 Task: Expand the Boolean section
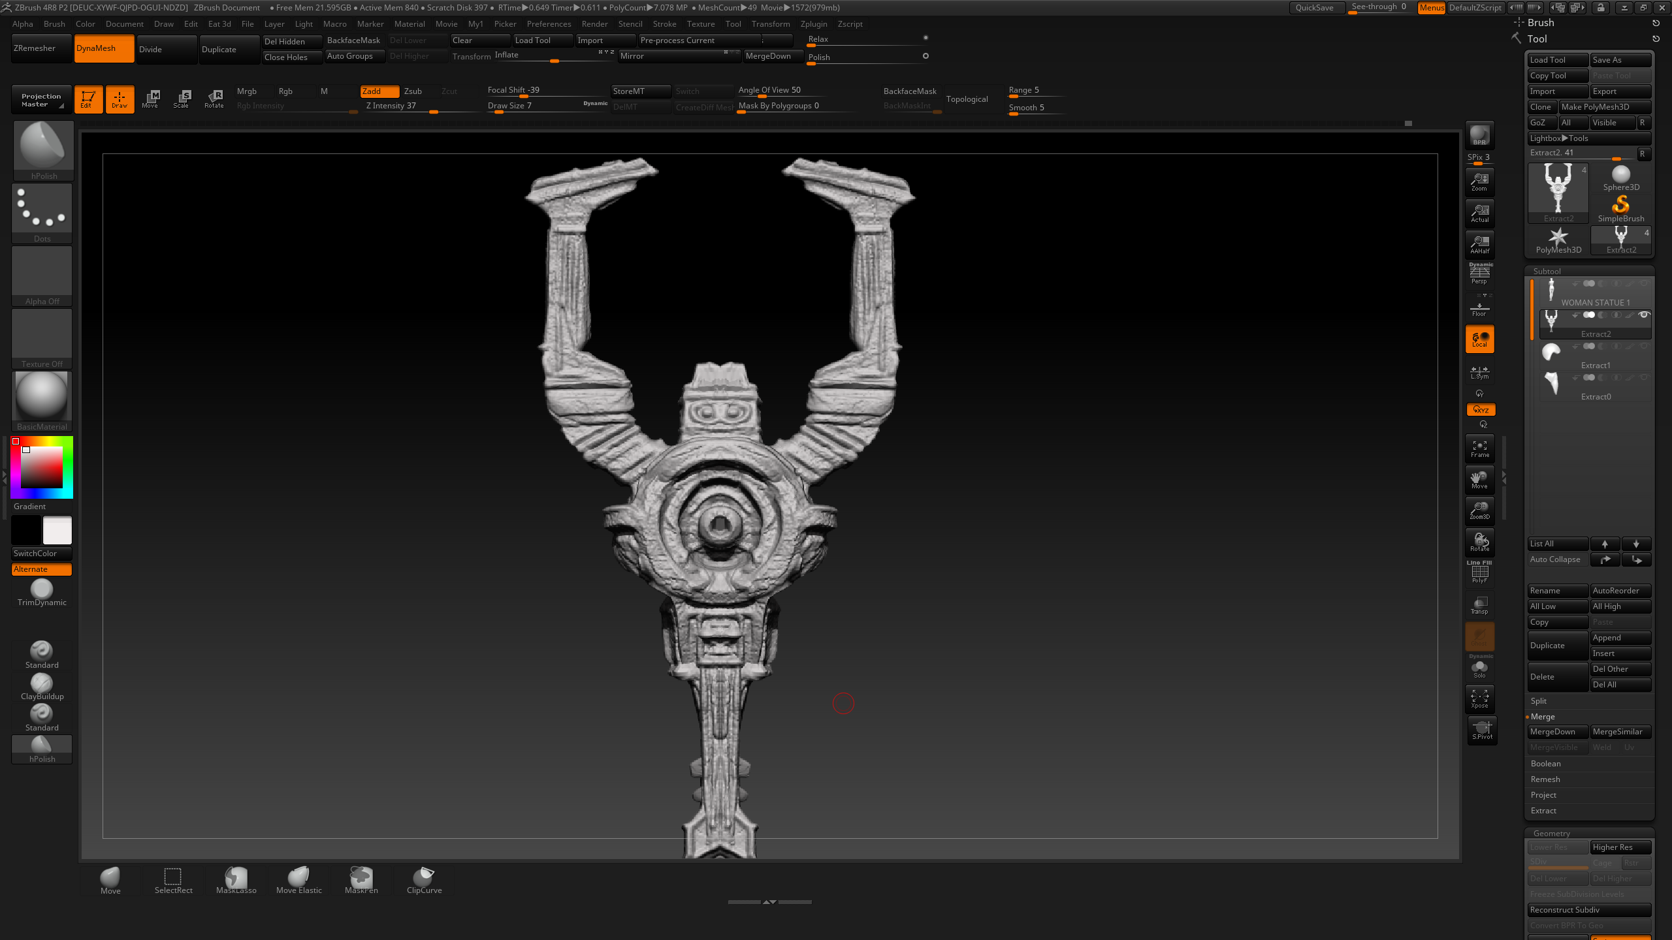tap(1545, 764)
